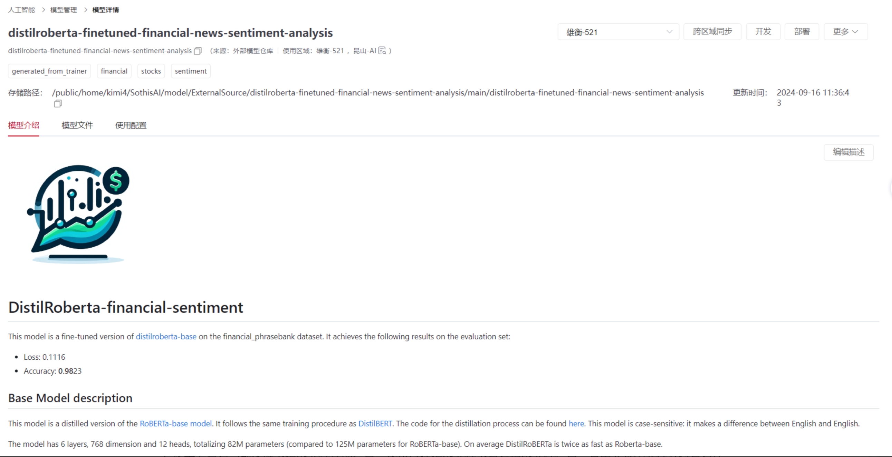This screenshot has width=892, height=457.
Task: Open the distilroberta-base link
Action: tap(166, 337)
